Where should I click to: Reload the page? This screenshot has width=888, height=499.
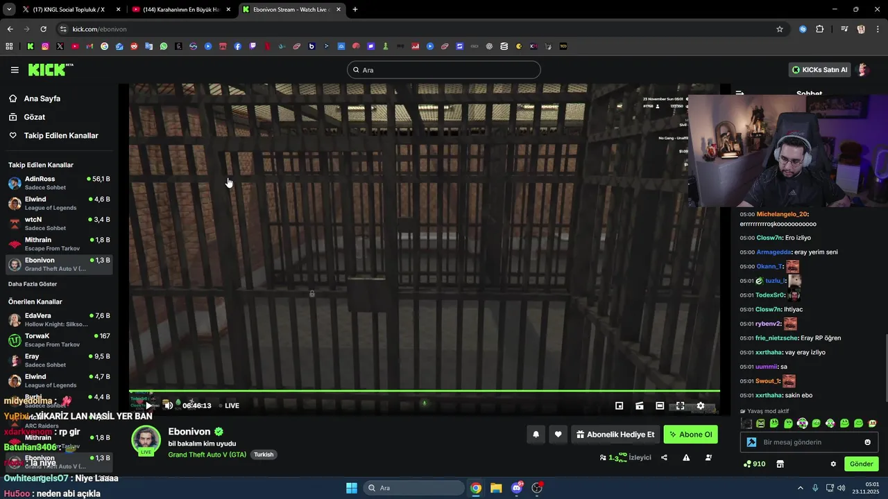(x=43, y=29)
